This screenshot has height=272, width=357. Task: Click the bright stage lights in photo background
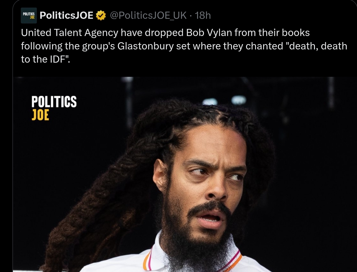click(224, 101)
